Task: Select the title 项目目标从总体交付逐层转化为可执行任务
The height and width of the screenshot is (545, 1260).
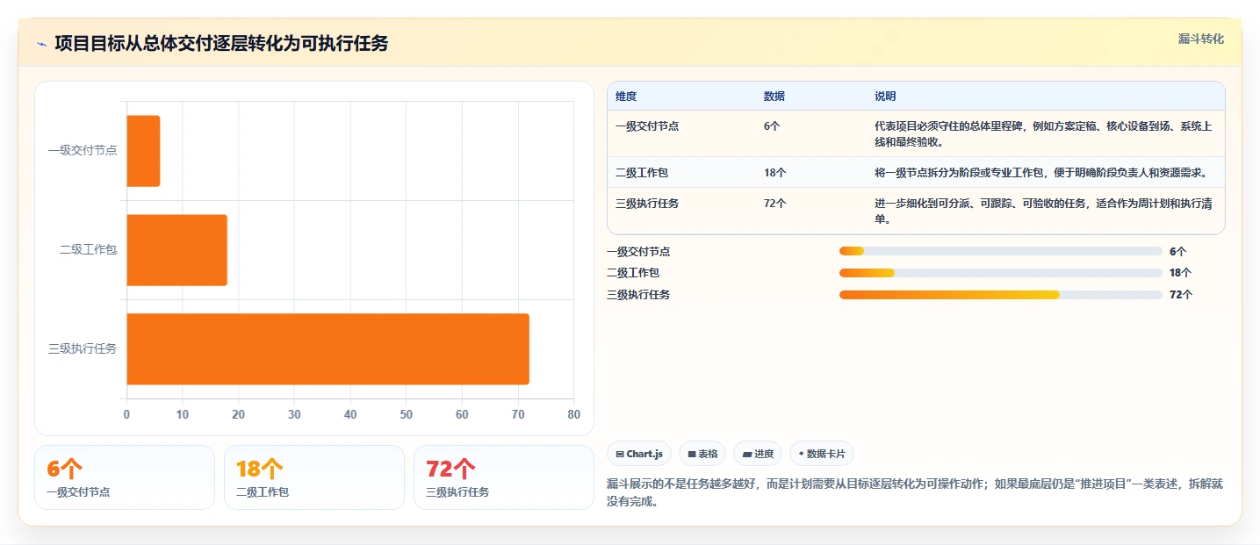Action: [x=221, y=44]
